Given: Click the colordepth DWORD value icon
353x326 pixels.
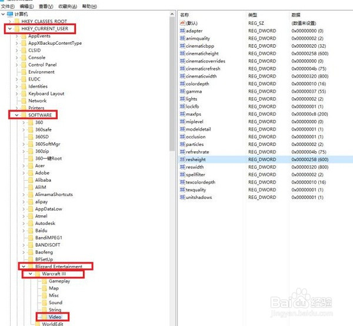Looking at the screenshot, I should 182,84.
